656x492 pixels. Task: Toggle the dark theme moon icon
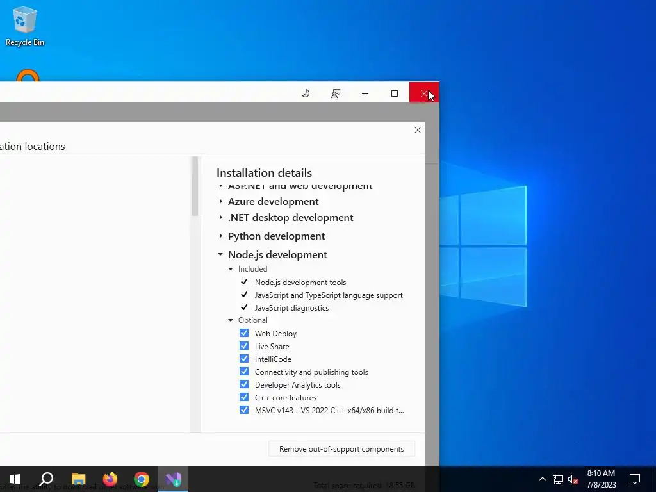tap(306, 94)
